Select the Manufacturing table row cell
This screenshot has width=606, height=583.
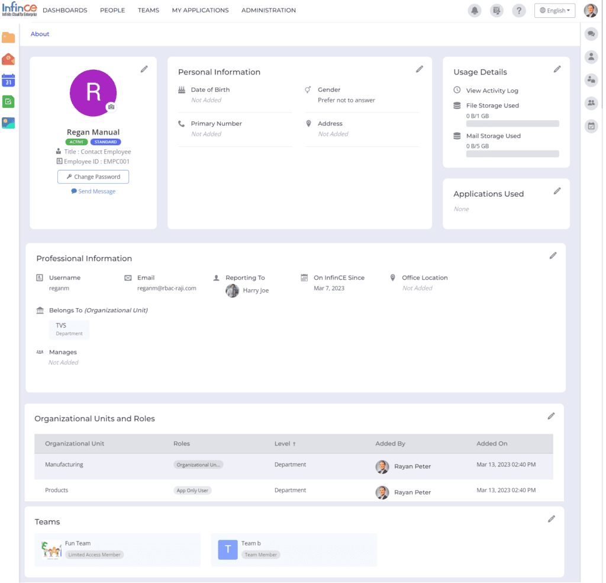64,465
